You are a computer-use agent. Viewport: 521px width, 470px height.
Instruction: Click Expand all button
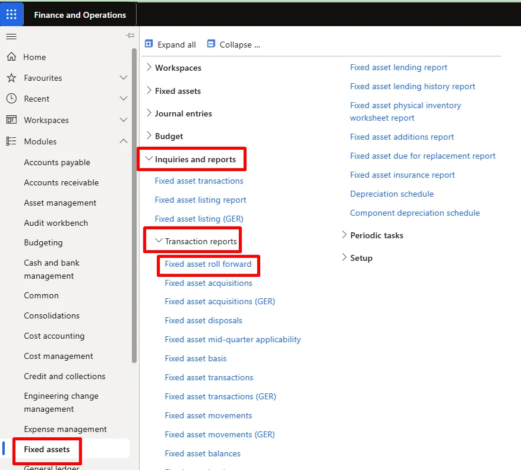tap(170, 44)
